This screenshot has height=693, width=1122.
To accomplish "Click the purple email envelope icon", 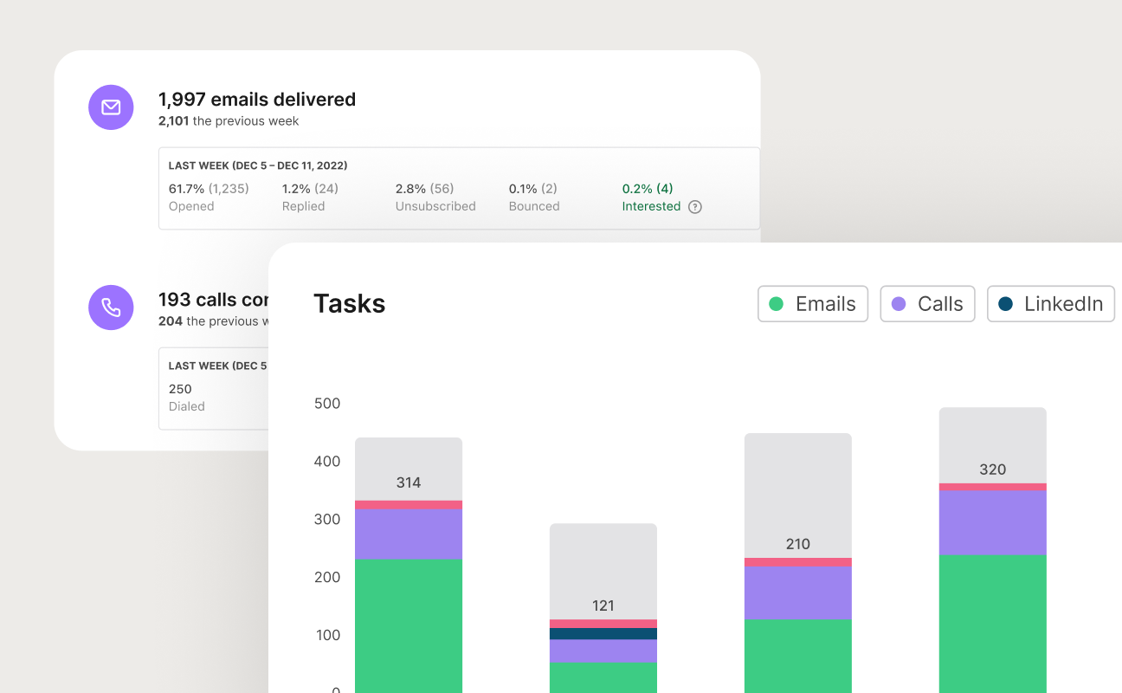I will coord(111,107).
